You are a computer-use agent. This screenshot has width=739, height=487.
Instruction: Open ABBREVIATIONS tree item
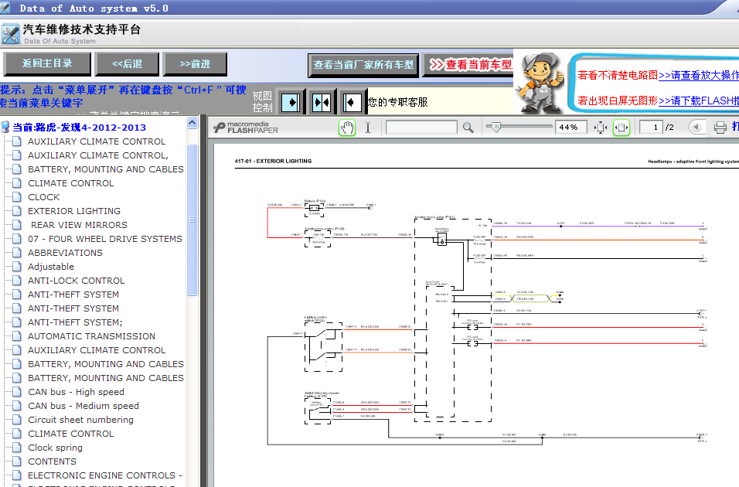tap(65, 253)
